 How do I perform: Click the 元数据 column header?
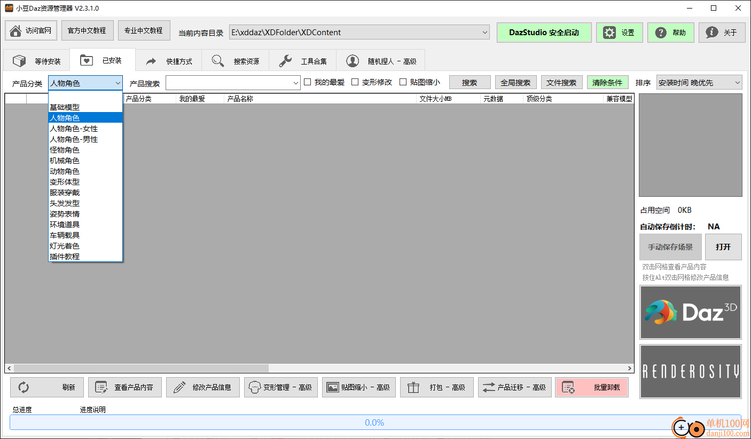pos(502,99)
